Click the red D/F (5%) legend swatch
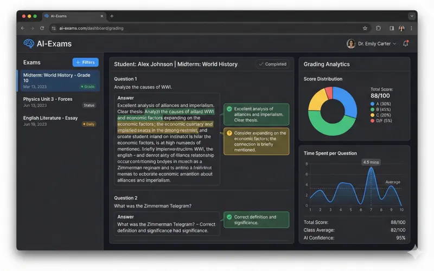 tap(372, 120)
